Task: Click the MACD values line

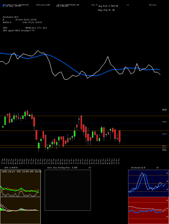Action: tap(22, 22)
